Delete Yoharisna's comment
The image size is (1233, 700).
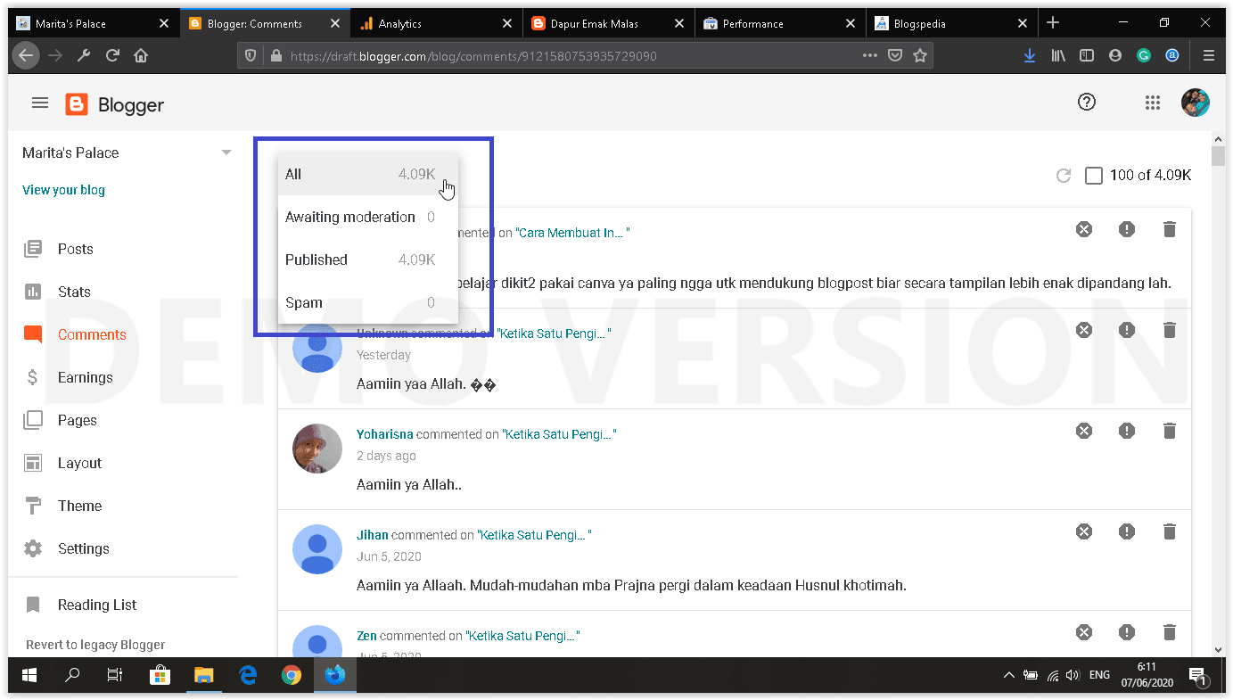tap(1170, 431)
